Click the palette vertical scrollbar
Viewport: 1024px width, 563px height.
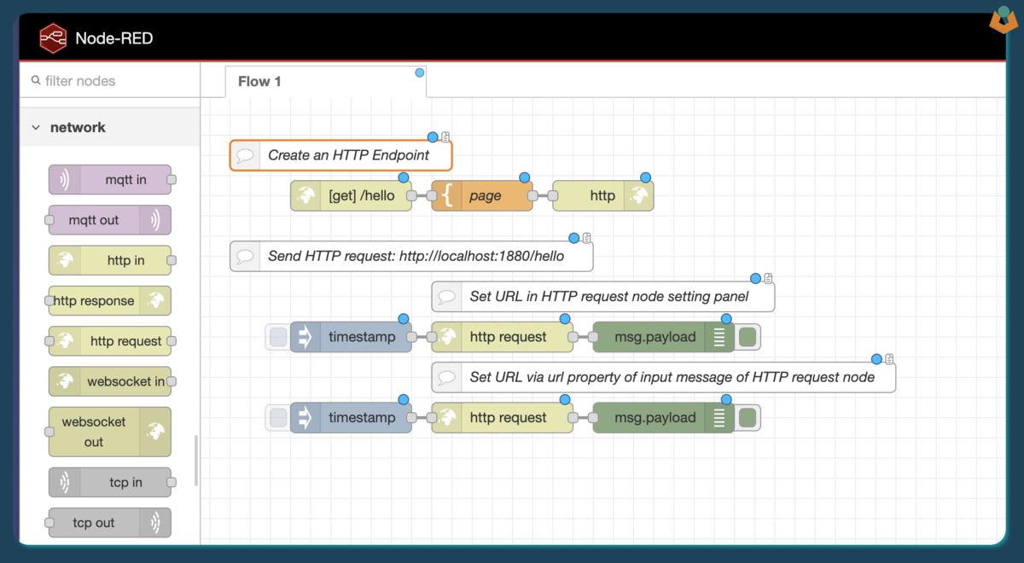(196, 461)
